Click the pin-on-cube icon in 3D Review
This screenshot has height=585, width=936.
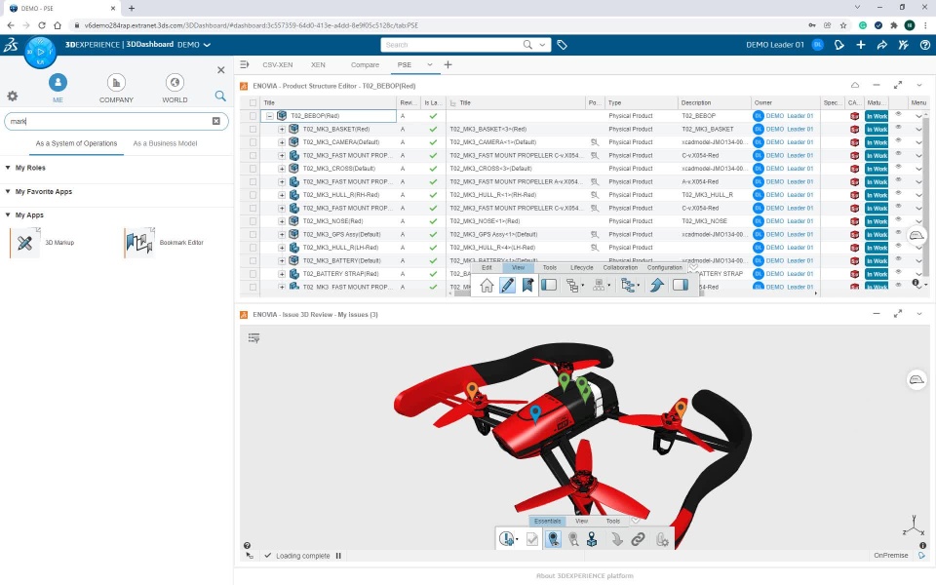592,539
